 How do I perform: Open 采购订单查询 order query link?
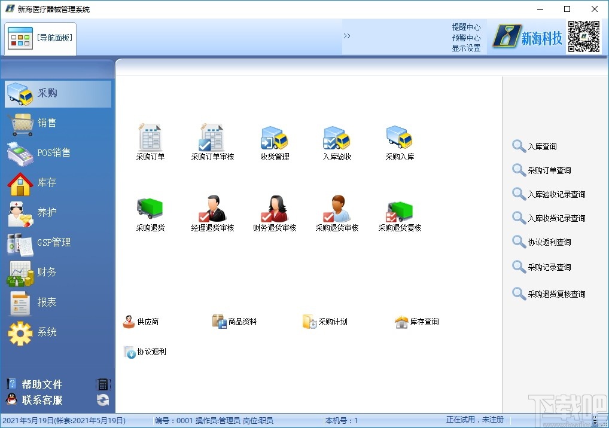point(542,170)
